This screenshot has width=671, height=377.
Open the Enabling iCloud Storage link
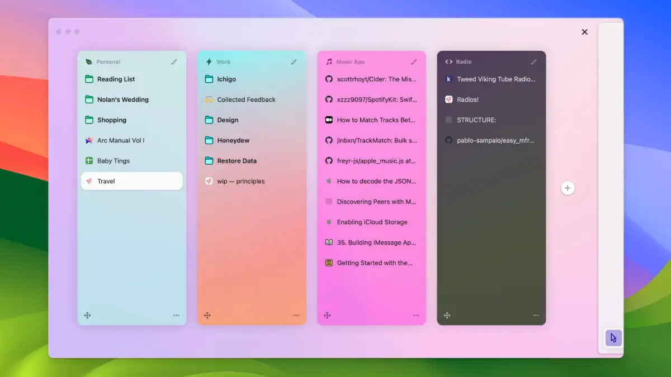click(x=372, y=222)
